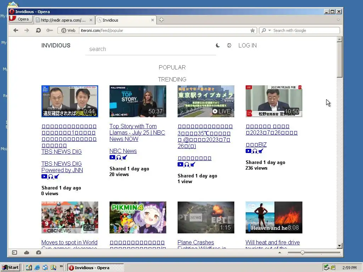Launch Internet Explorer from quick launch
The image size is (363, 272).
point(37,268)
